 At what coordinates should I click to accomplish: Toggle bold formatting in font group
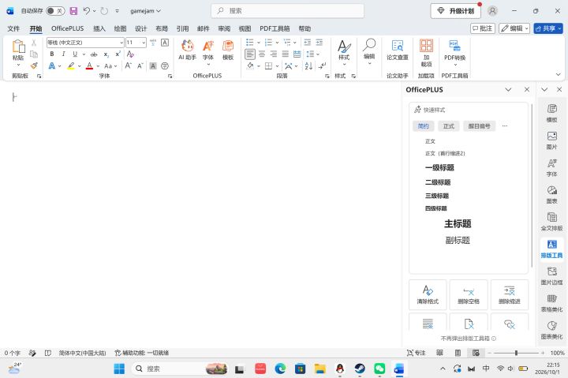52,54
